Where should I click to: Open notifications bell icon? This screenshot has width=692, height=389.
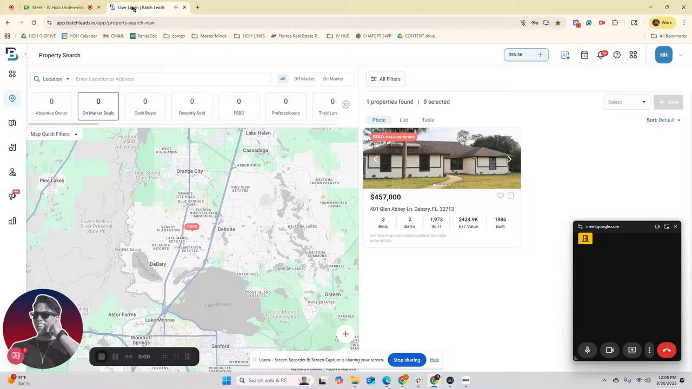coord(601,55)
